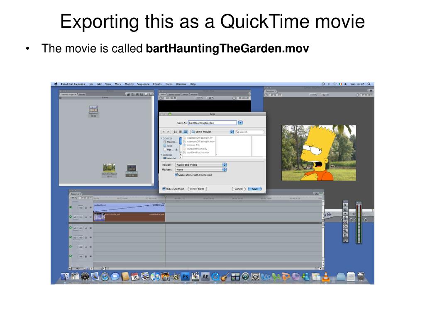Toggle visibility of V1 video track
Screen dimensions: 425x318
click(x=71, y=217)
